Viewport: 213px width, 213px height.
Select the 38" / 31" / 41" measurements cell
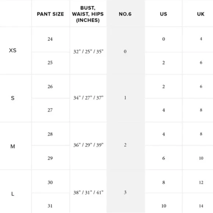pos(88,192)
